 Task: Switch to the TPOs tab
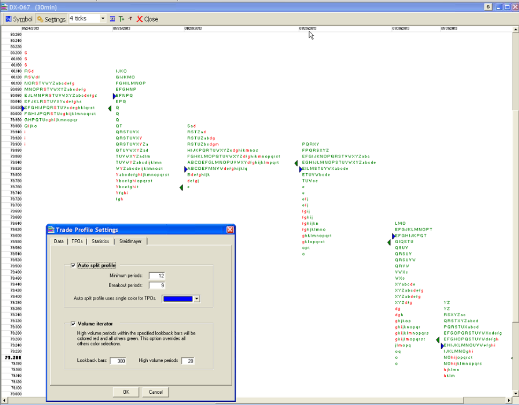77,241
